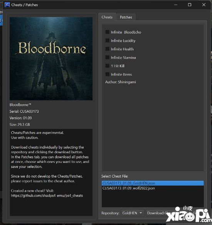212x225 pixels.
Task: Click the Version: 01.09 label
Action: click(x=21, y=118)
